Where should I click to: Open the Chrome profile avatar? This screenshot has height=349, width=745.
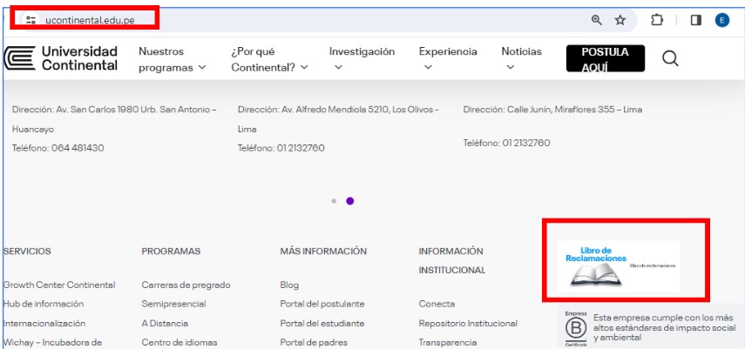pyautogui.click(x=721, y=20)
